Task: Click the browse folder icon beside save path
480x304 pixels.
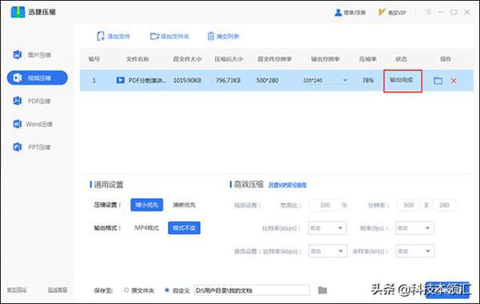Action: pyautogui.click(x=322, y=290)
